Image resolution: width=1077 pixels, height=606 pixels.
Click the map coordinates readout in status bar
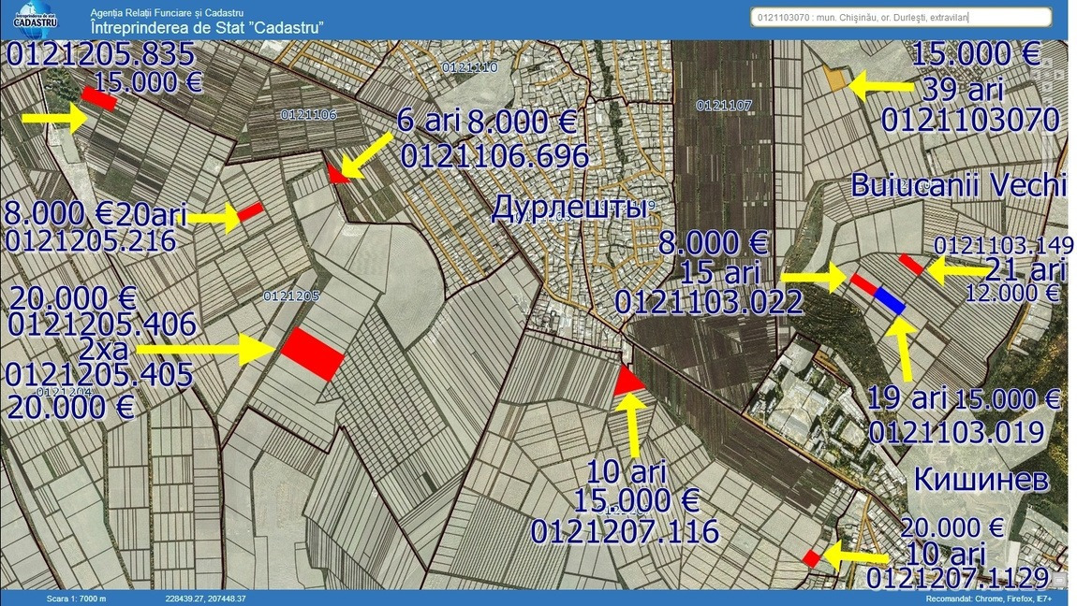(x=205, y=599)
